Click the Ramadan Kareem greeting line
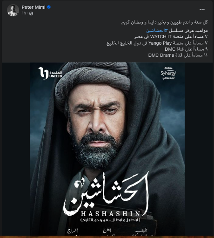 (x=164, y=22)
